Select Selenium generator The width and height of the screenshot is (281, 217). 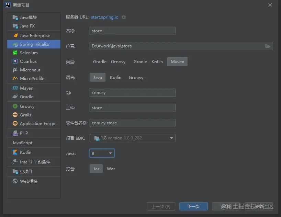coord(34,53)
